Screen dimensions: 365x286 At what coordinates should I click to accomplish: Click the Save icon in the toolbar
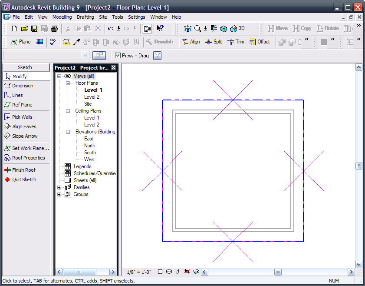34,29
